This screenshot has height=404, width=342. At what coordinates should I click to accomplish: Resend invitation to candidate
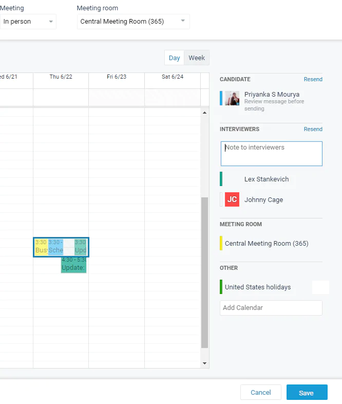(313, 79)
